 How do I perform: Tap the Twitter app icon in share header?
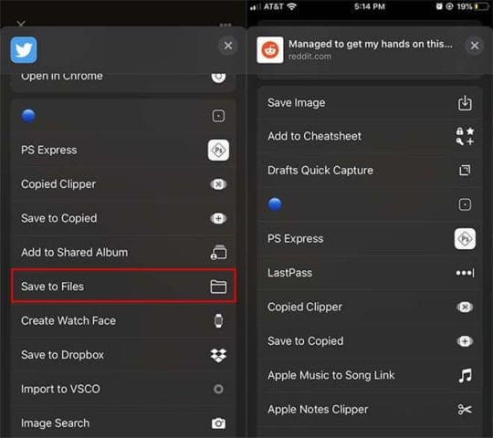24,50
